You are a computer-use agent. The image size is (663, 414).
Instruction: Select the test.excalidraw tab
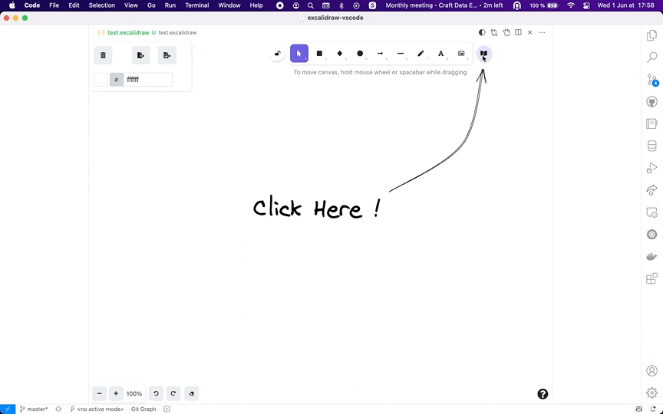tap(147, 32)
